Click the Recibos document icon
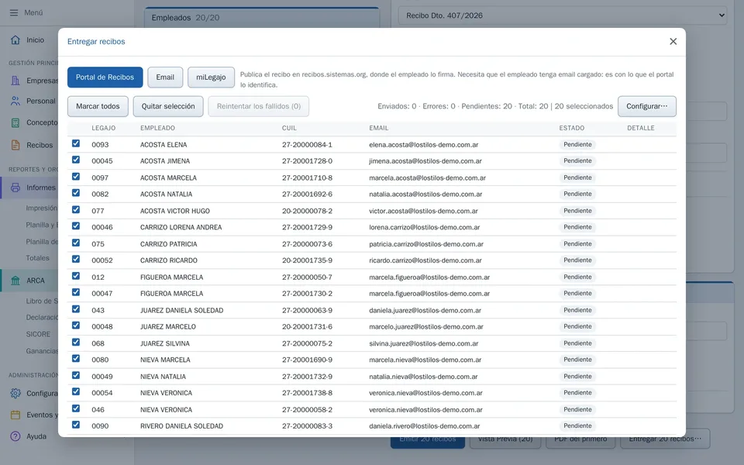This screenshot has height=465, width=744. 15,145
